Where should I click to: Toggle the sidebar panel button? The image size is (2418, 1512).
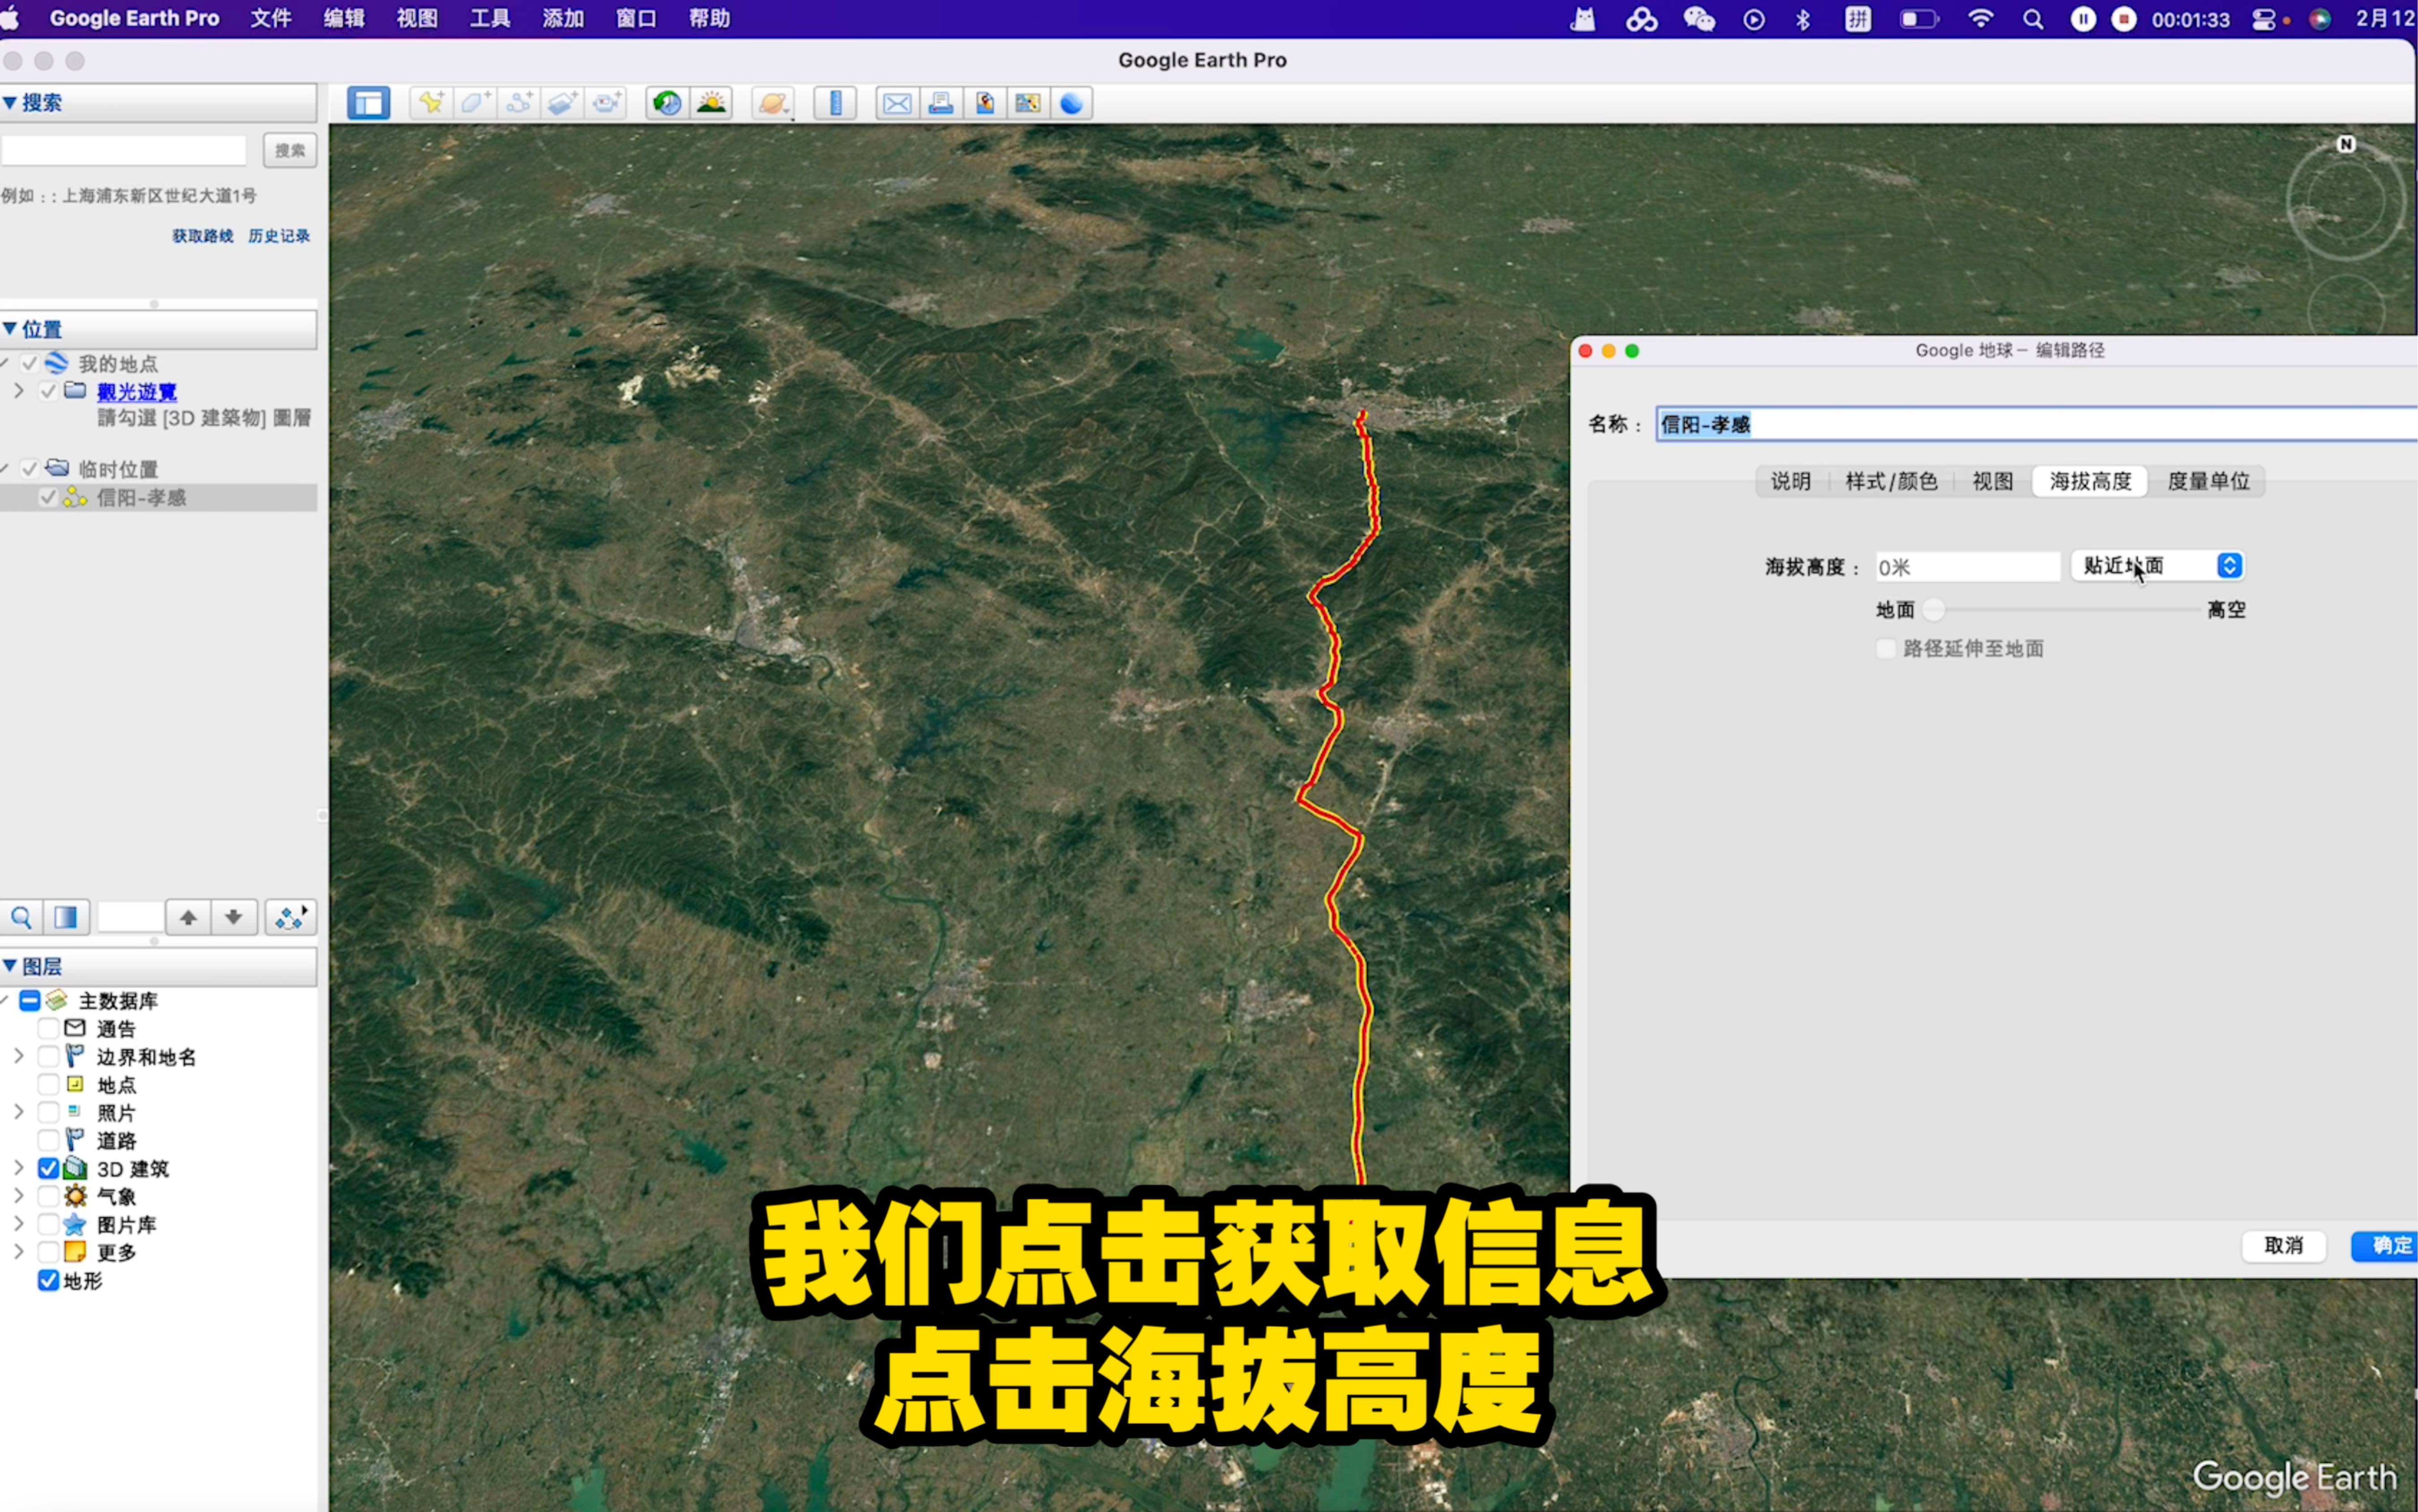pyautogui.click(x=368, y=103)
